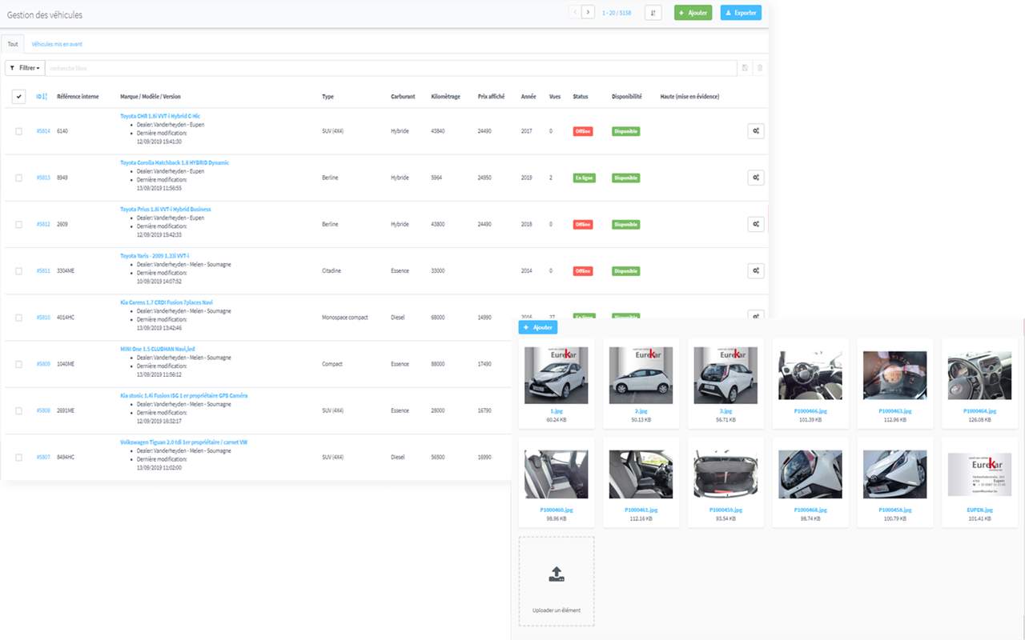Image resolution: width=1025 pixels, height=640 pixels.
Task: Check the box for vehicle #5807
Action: (x=19, y=458)
